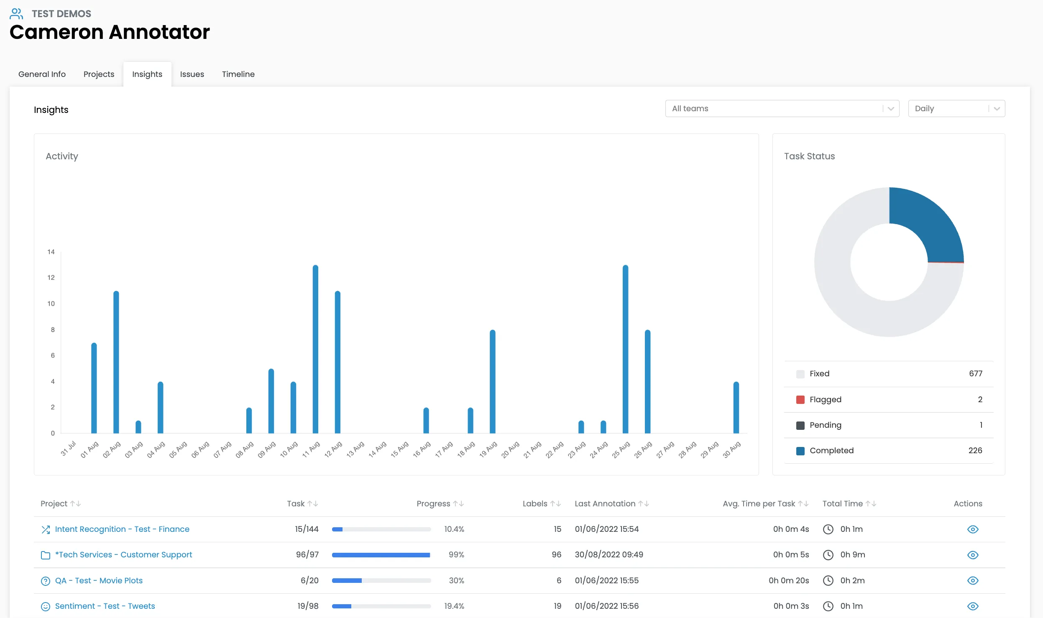
Task: Sort by Total Time column arrows
Action: (871, 503)
